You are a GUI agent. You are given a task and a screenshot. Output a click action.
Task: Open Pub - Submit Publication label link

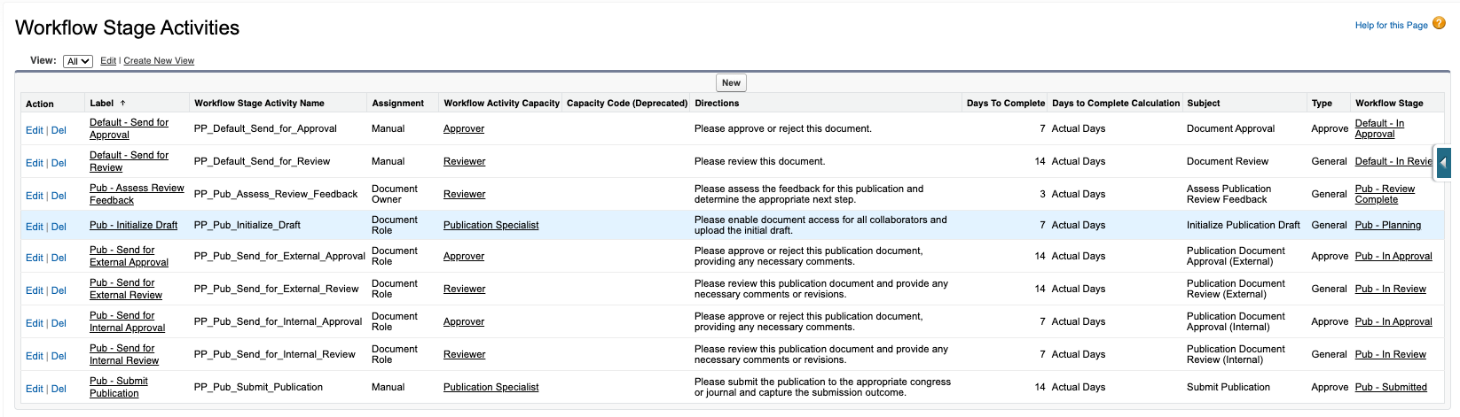pos(119,387)
